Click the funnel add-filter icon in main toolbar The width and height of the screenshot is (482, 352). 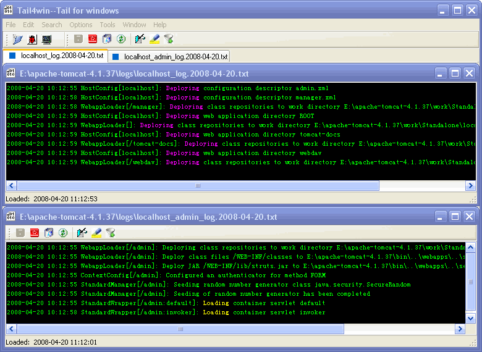(169, 39)
